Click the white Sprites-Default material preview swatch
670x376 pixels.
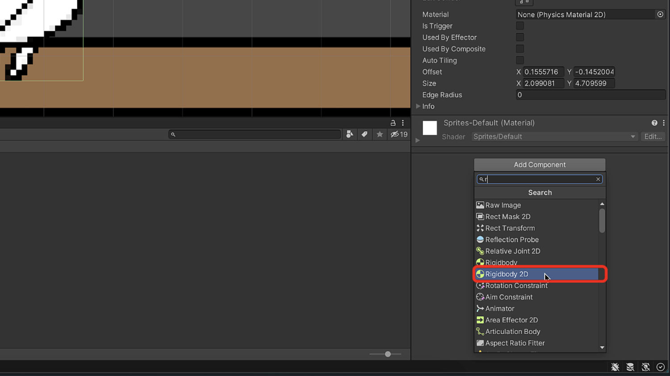point(430,128)
